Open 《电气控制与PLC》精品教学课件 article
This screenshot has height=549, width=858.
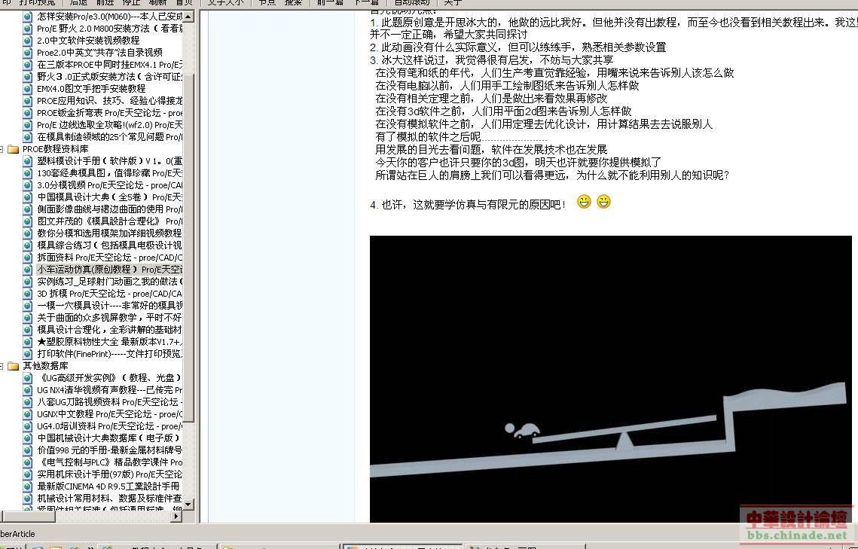coord(109,462)
